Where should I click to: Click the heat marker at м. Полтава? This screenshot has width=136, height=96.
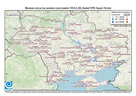(90, 40)
